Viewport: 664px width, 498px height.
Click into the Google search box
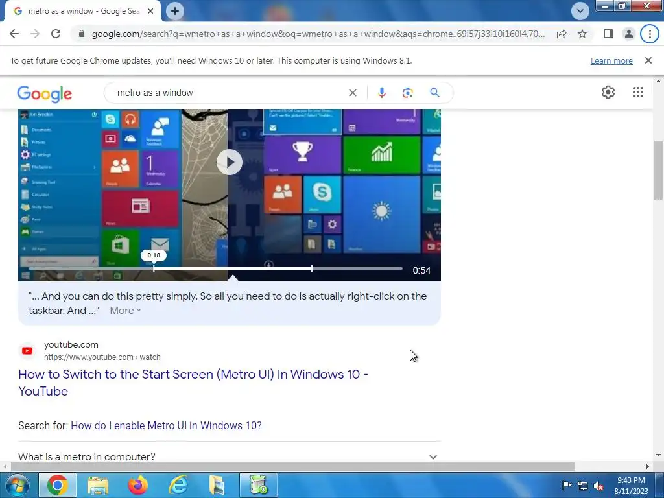tap(229, 93)
